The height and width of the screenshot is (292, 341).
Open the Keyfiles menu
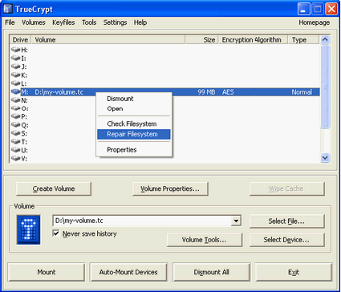[63, 22]
